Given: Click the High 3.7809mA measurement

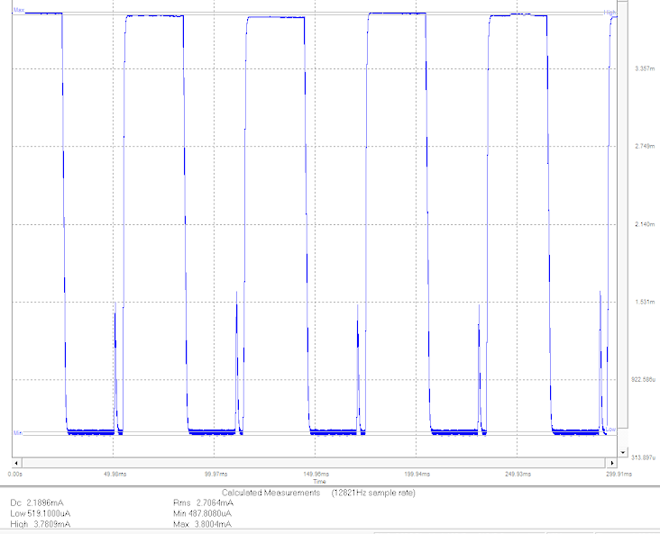Looking at the screenshot, I should (41, 524).
